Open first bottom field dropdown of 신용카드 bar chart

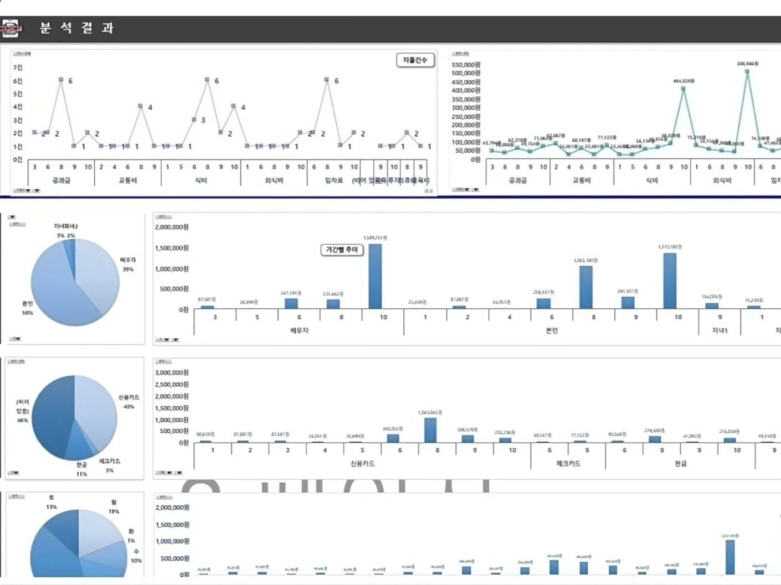165,473
